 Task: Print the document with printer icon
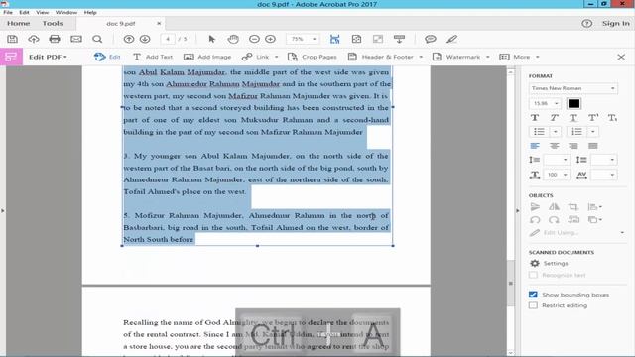pos(55,39)
